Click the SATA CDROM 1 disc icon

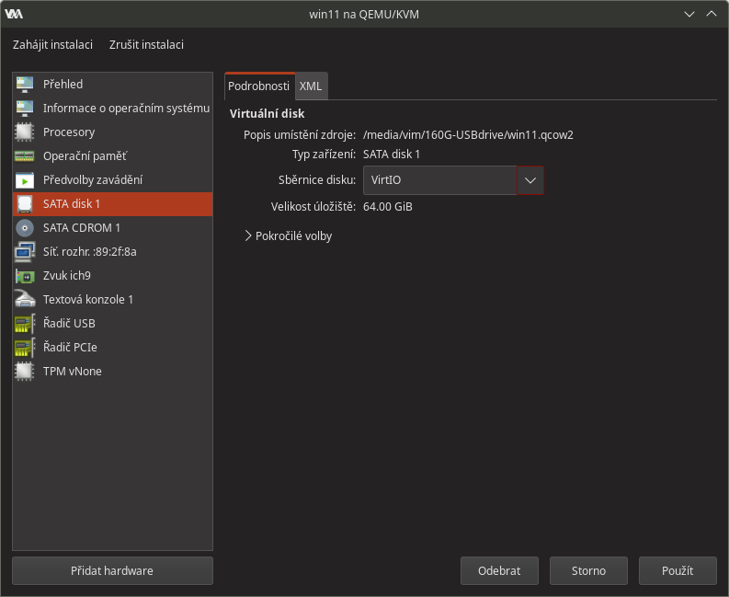[25, 228]
